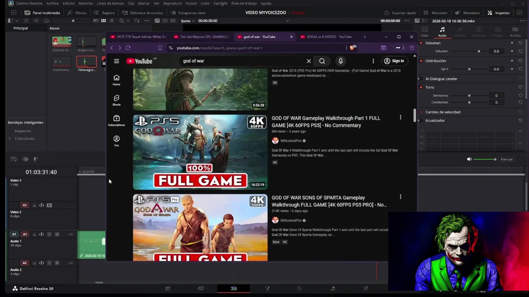The image size is (529, 297).
Task: Expand workspace options at top-left chevron box
Action: coord(14,13)
